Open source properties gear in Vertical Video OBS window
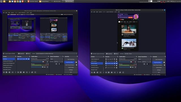 [112, 73]
